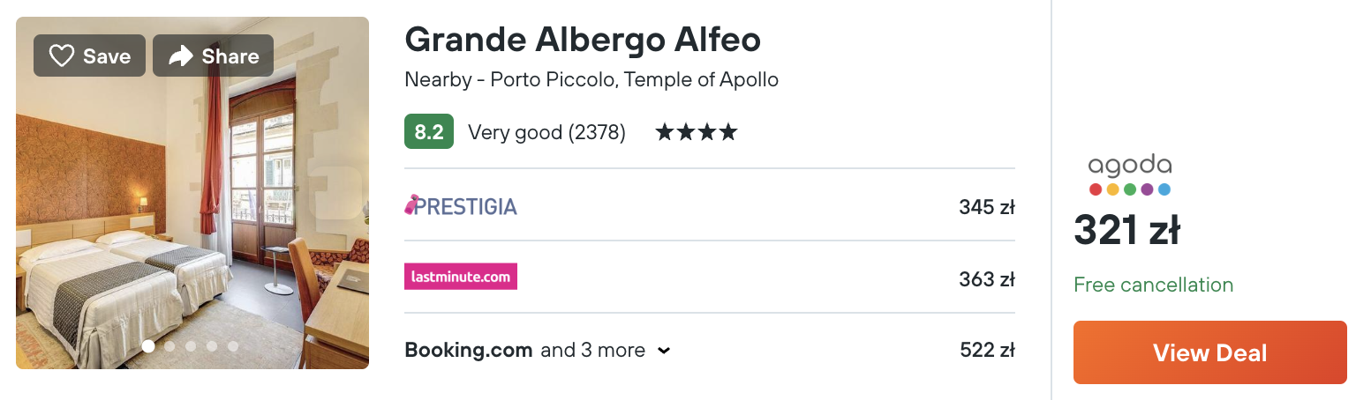Click the 522 zł Booking.com price
This screenshot has width=1356, height=400.
[987, 350]
